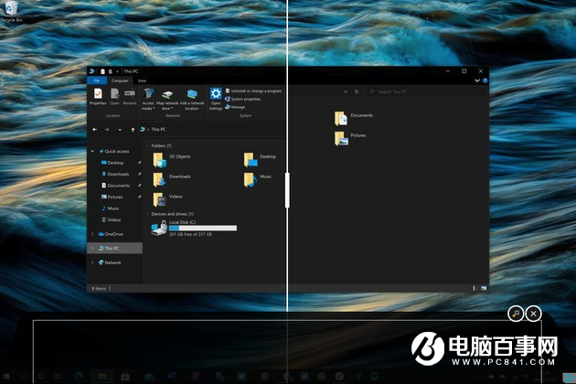Viewport: 576px width, 384px height.
Task: Open Downloads under Quick access
Action: coord(115,174)
